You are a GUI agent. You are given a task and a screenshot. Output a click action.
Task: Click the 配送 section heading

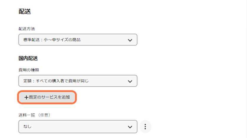[25, 11]
